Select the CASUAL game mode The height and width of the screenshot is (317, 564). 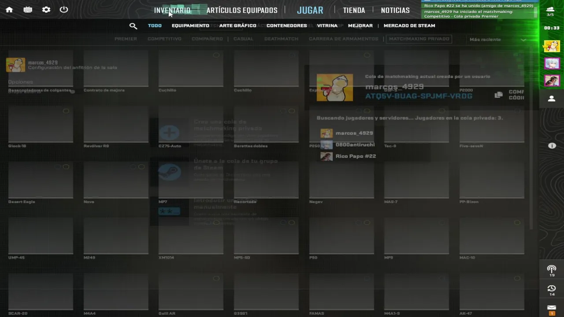(x=243, y=39)
